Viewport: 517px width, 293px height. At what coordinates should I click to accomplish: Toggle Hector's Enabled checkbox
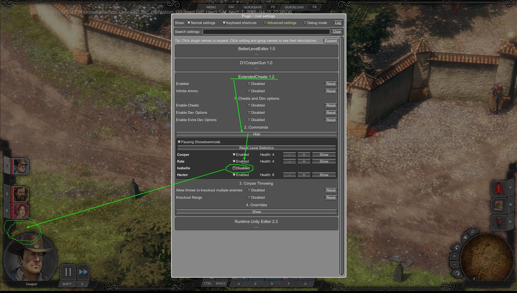point(234,175)
